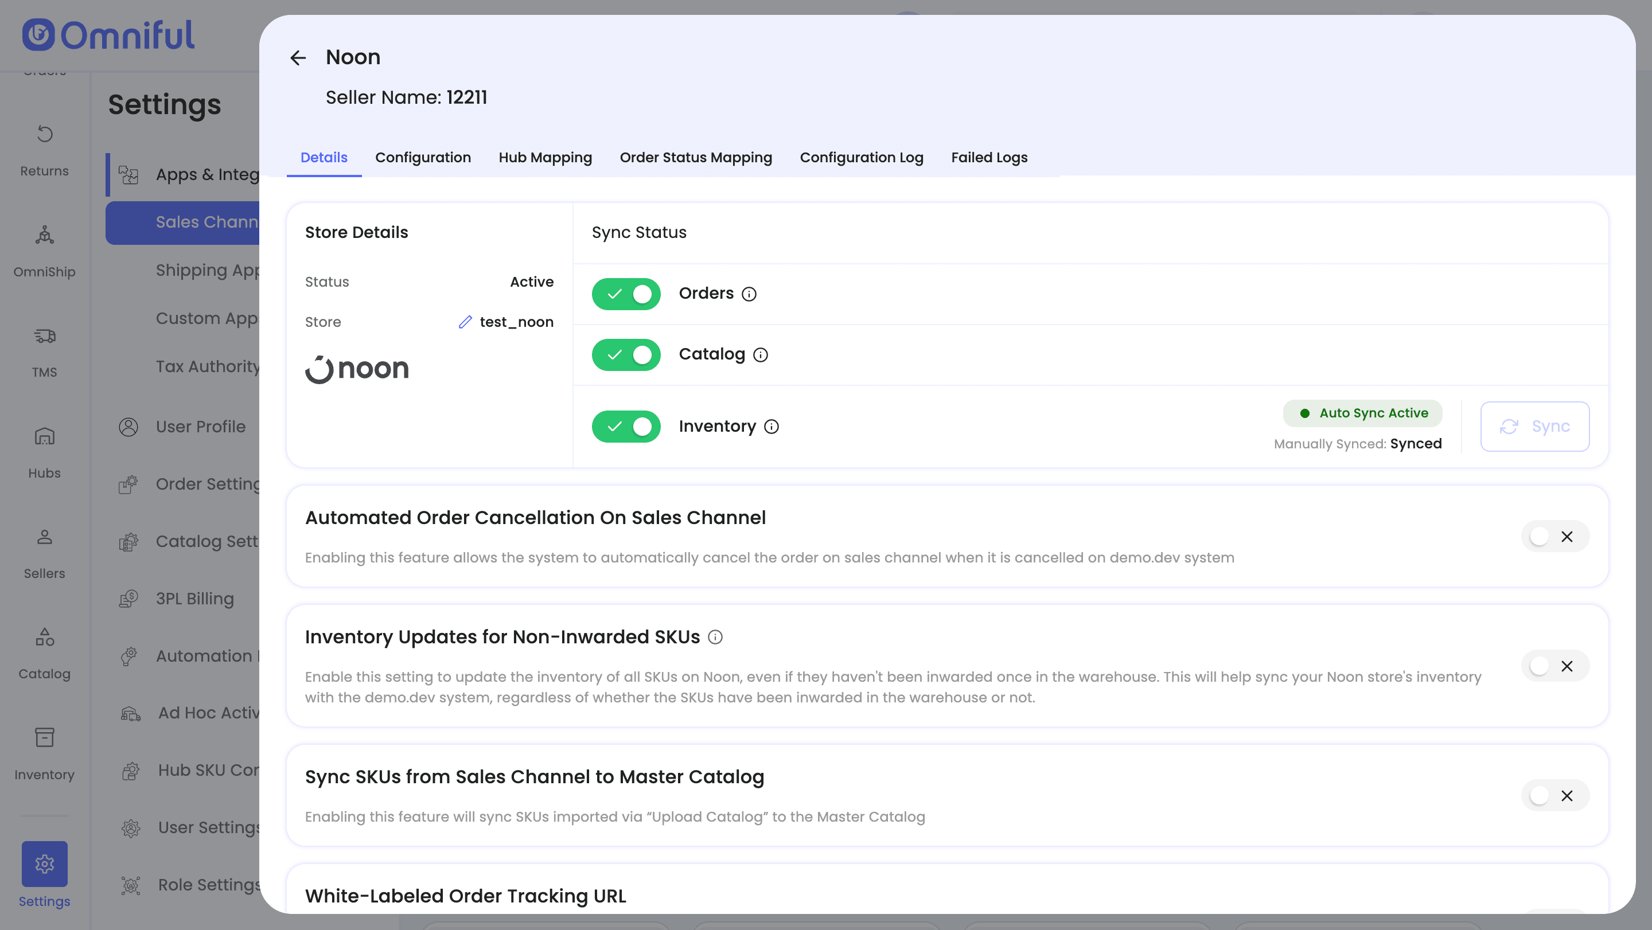Screen dimensions: 1652x930
Task: Open the Hub Mapping tab
Action: click(545, 158)
